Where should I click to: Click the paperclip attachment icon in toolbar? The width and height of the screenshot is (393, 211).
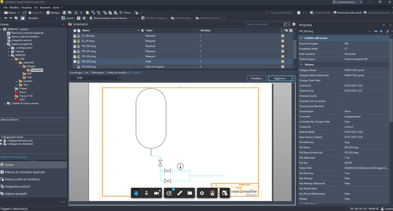coord(81,13)
